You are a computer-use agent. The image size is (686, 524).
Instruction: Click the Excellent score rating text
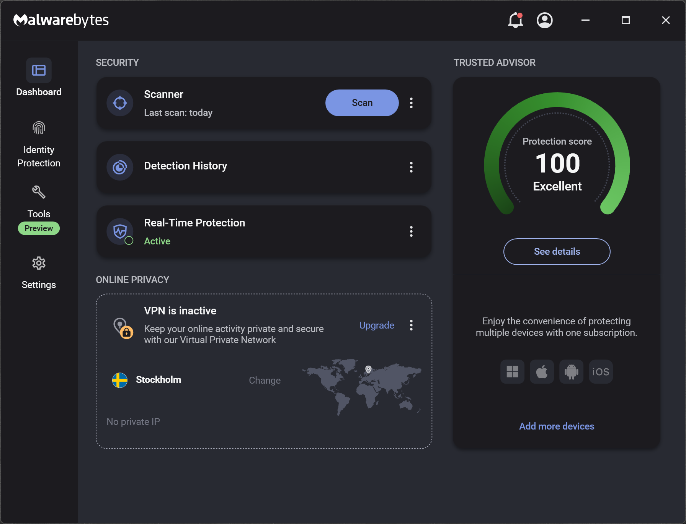(x=557, y=186)
